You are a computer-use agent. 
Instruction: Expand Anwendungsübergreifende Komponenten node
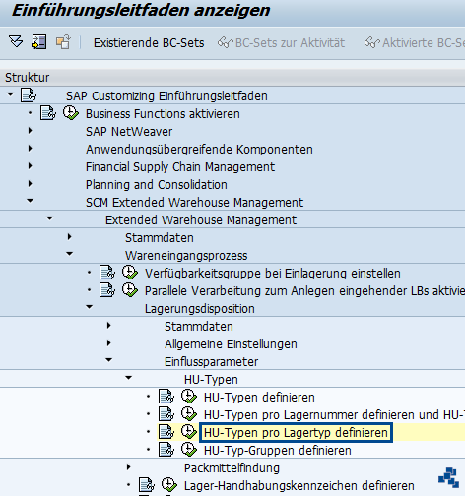(31, 149)
